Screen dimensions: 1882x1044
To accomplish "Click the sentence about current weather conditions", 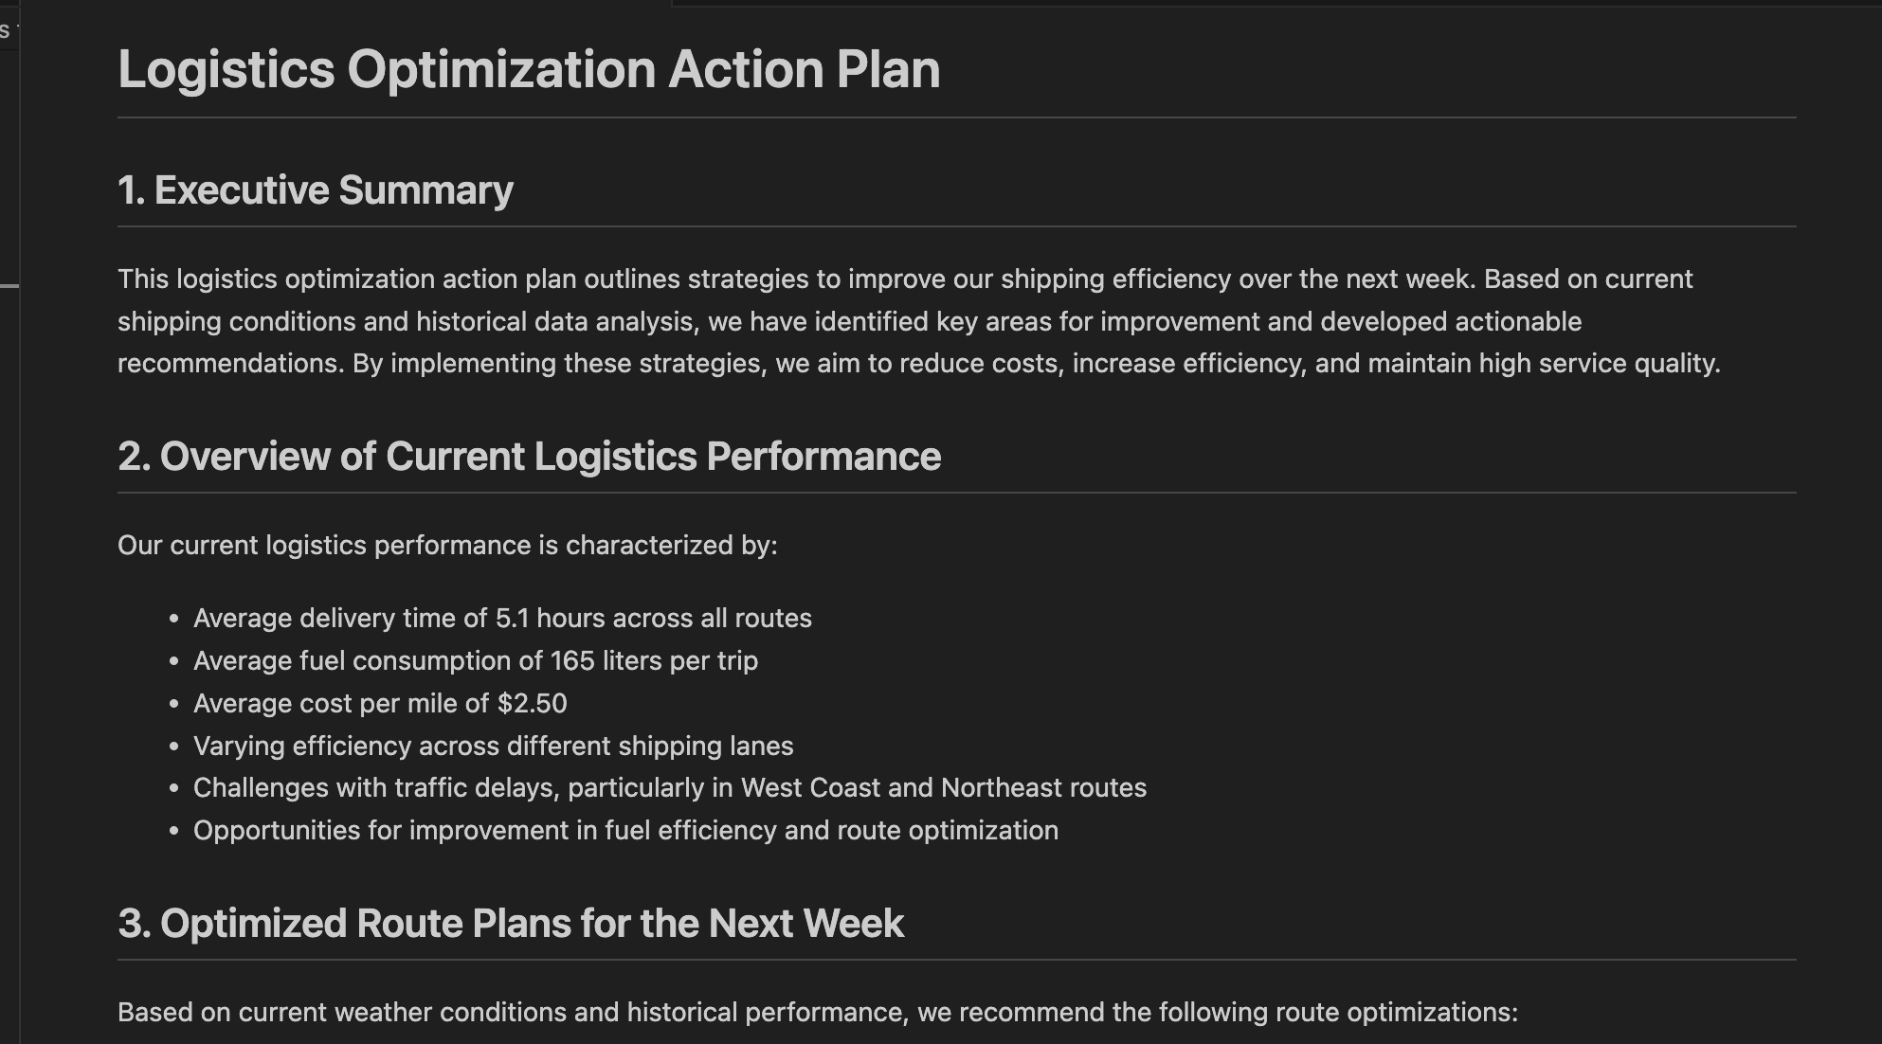I will click(817, 1013).
